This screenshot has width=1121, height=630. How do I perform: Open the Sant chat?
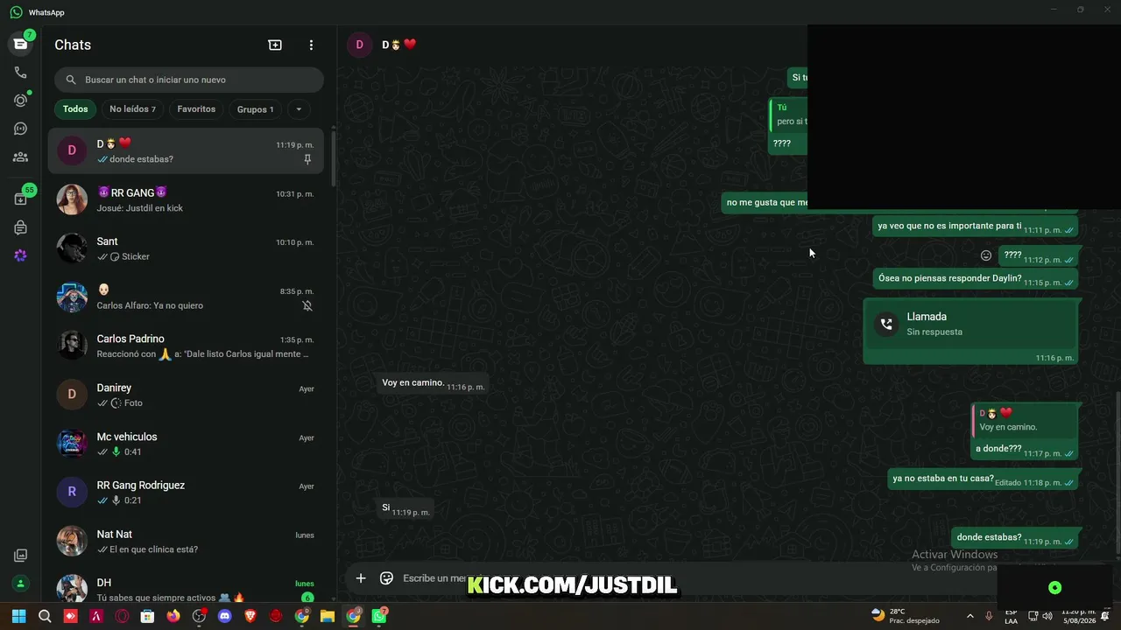(186, 248)
